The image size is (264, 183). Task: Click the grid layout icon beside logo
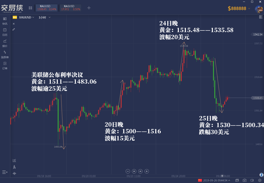pyautogui.click(x=30, y=8)
